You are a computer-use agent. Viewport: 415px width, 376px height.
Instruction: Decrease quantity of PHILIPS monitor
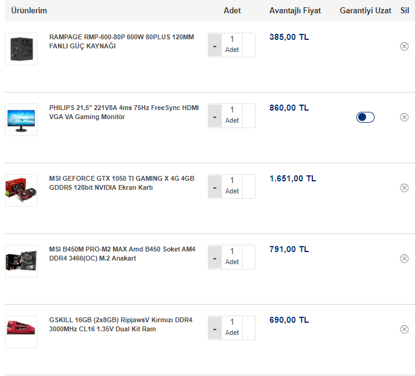pyautogui.click(x=214, y=116)
